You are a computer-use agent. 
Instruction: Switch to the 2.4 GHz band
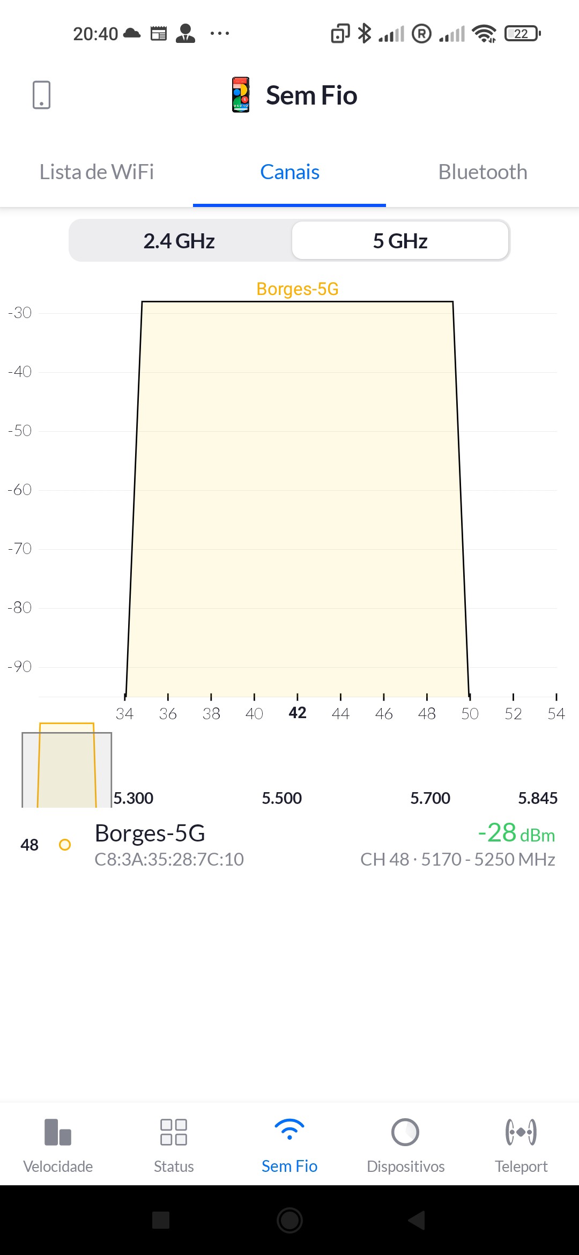179,241
